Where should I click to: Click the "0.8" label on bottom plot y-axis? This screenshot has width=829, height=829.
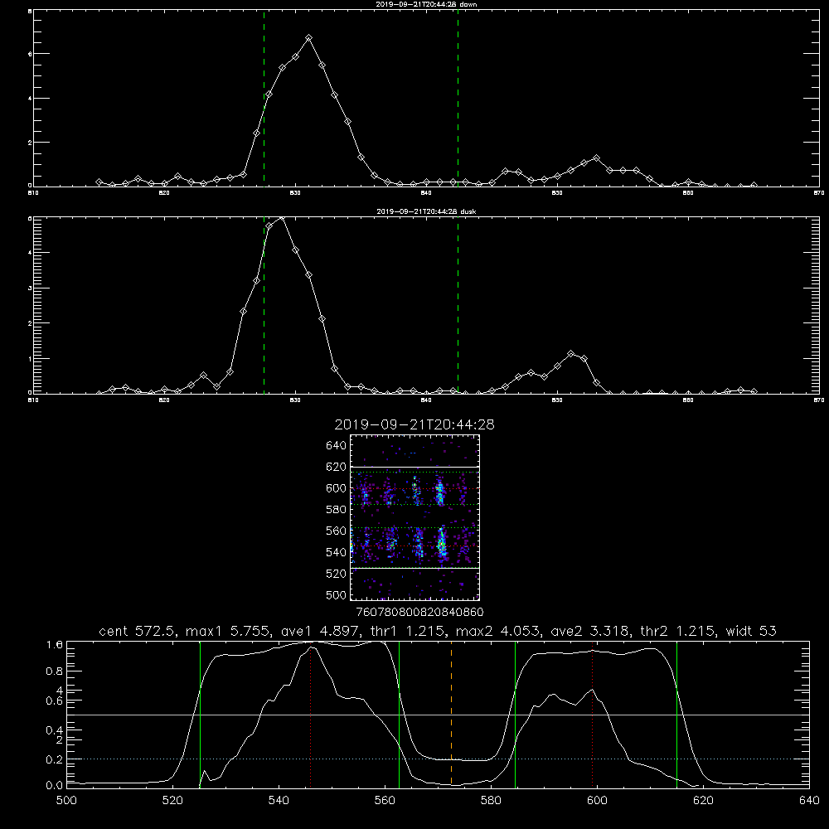[x=55, y=671]
